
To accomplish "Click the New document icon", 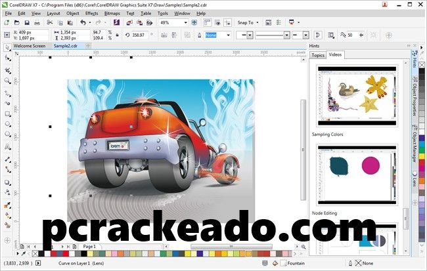I will coord(7,22).
